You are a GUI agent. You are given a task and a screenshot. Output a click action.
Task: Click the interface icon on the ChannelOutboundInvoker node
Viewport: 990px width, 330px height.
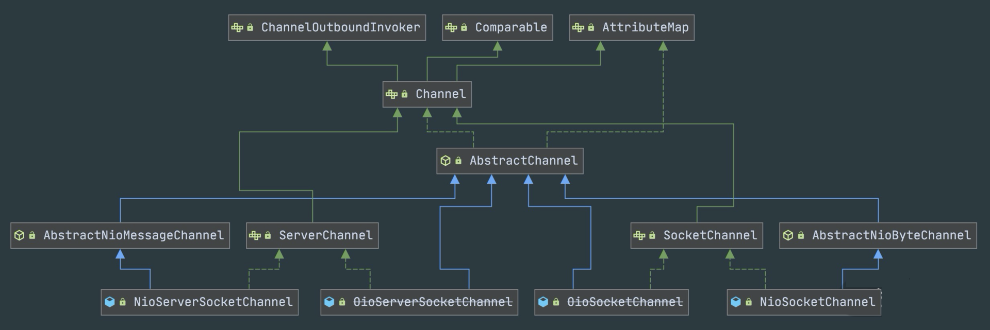pyautogui.click(x=237, y=28)
